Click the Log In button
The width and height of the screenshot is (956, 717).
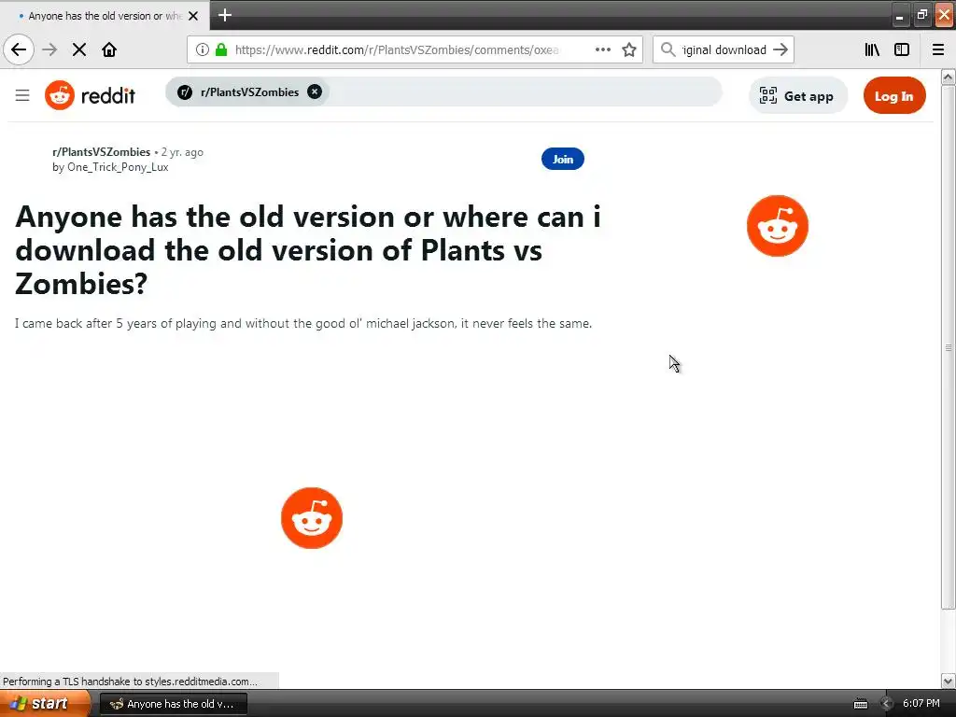pos(893,96)
